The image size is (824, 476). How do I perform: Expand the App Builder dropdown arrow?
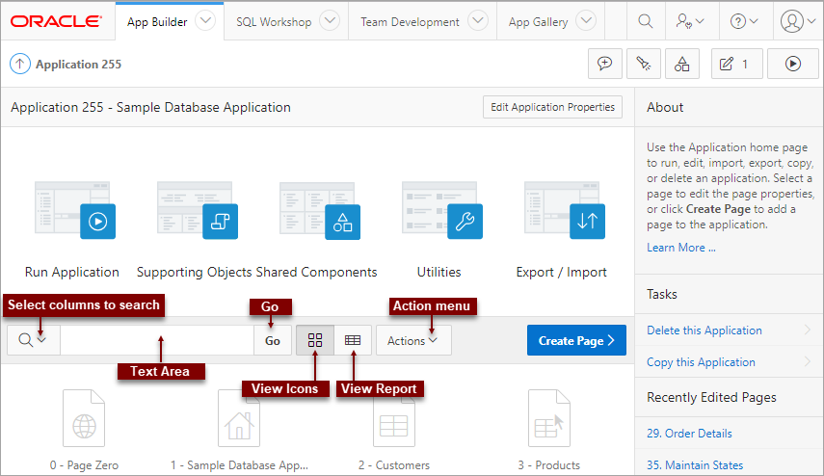click(205, 21)
